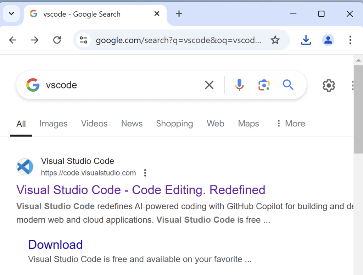This screenshot has width=363, height=275.
Task: Search by image with Google Lens
Action: pyautogui.click(x=264, y=85)
